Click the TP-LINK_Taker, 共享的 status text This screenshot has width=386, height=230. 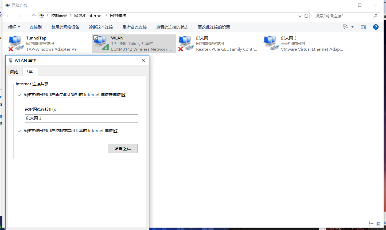coord(132,44)
